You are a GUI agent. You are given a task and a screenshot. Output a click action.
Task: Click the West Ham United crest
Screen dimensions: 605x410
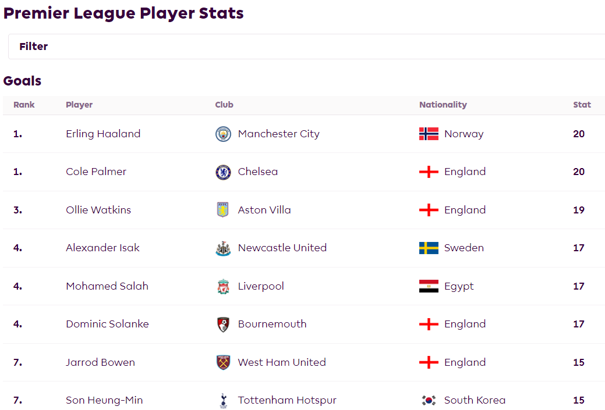click(223, 362)
